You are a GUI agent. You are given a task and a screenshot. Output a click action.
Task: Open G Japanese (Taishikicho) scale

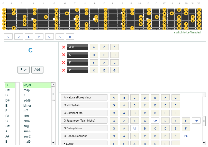84,121
